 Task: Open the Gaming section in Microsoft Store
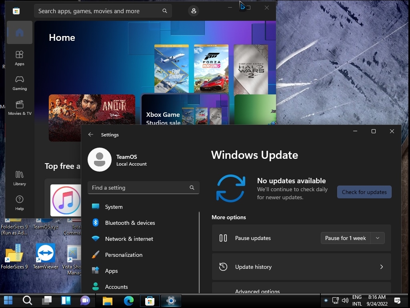20,82
